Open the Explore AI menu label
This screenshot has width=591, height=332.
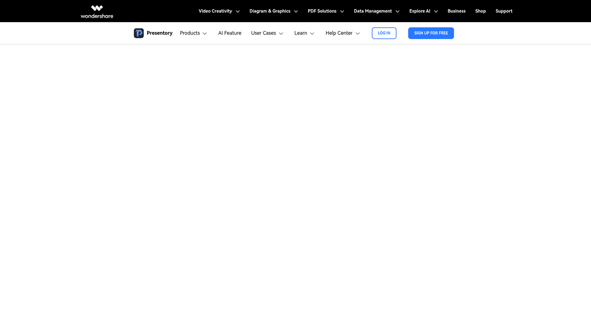419,11
